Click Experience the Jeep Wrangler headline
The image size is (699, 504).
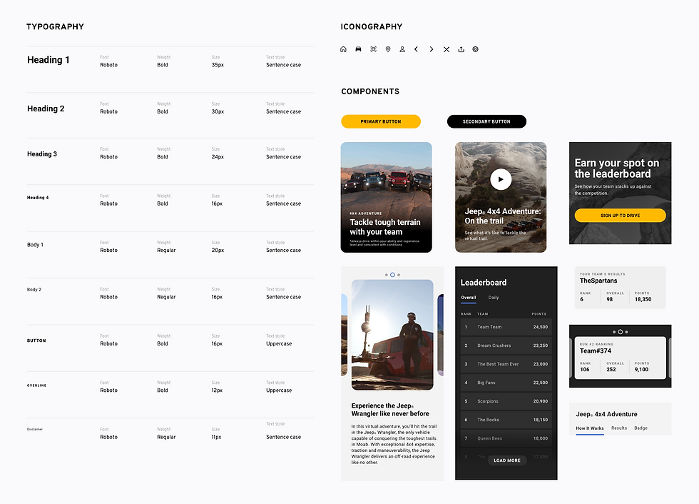390,410
